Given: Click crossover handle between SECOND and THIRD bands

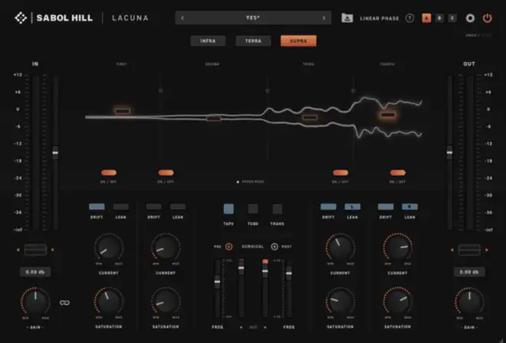Looking at the screenshot, I should 268,91.
